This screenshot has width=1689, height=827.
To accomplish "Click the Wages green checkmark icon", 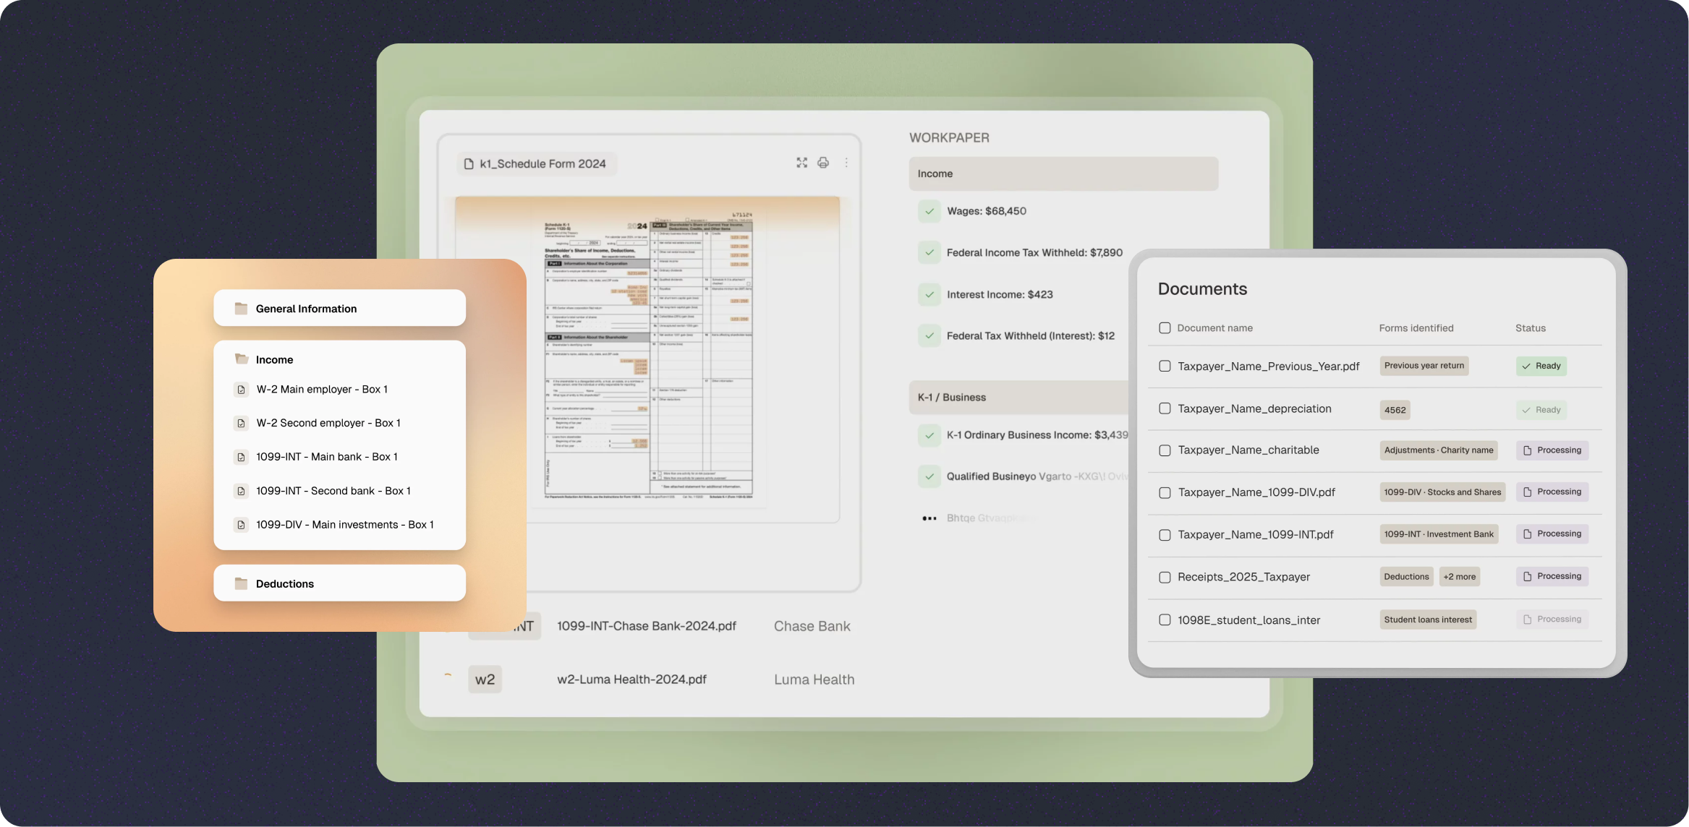I will (929, 211).
